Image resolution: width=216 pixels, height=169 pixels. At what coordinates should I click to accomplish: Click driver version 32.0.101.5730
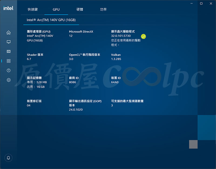point(121,36)
